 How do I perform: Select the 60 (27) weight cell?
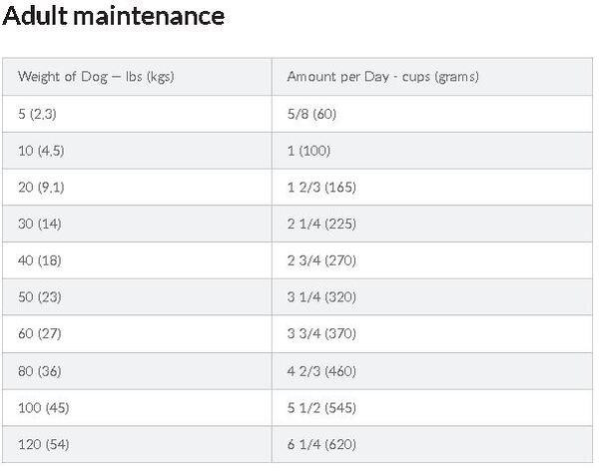39,334
